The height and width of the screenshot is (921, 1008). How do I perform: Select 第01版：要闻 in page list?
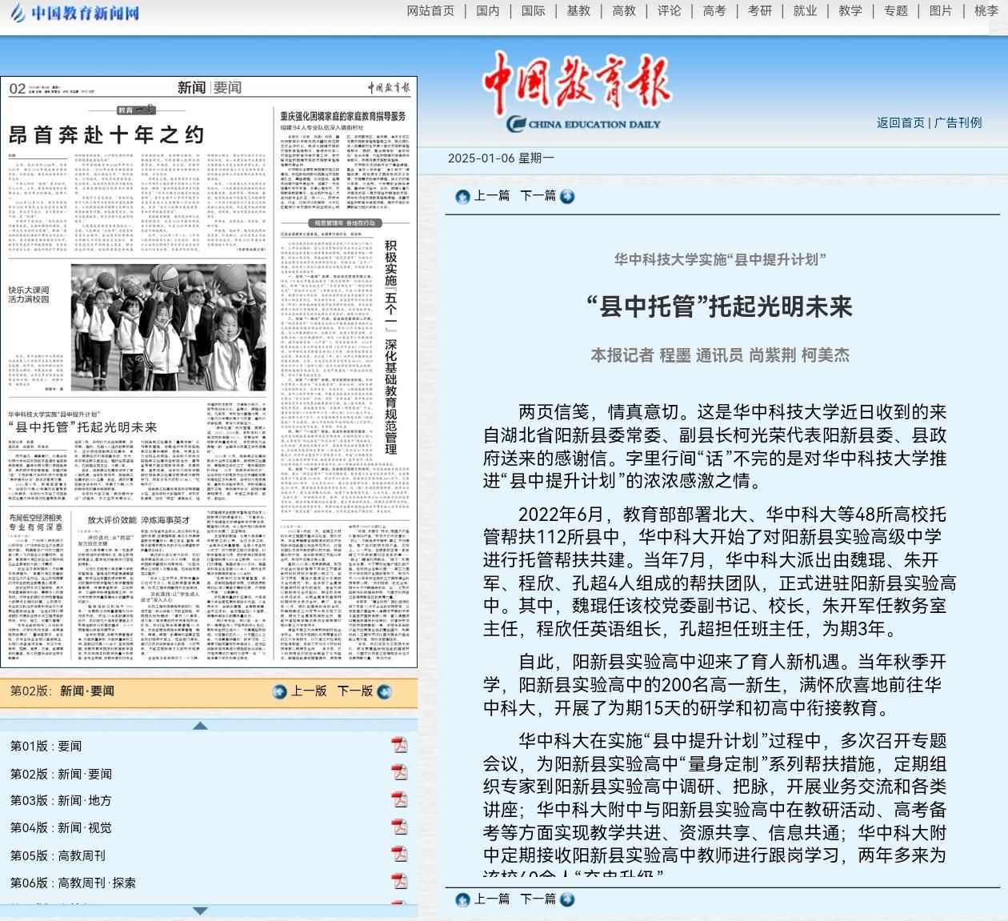[x=46, y=746]
